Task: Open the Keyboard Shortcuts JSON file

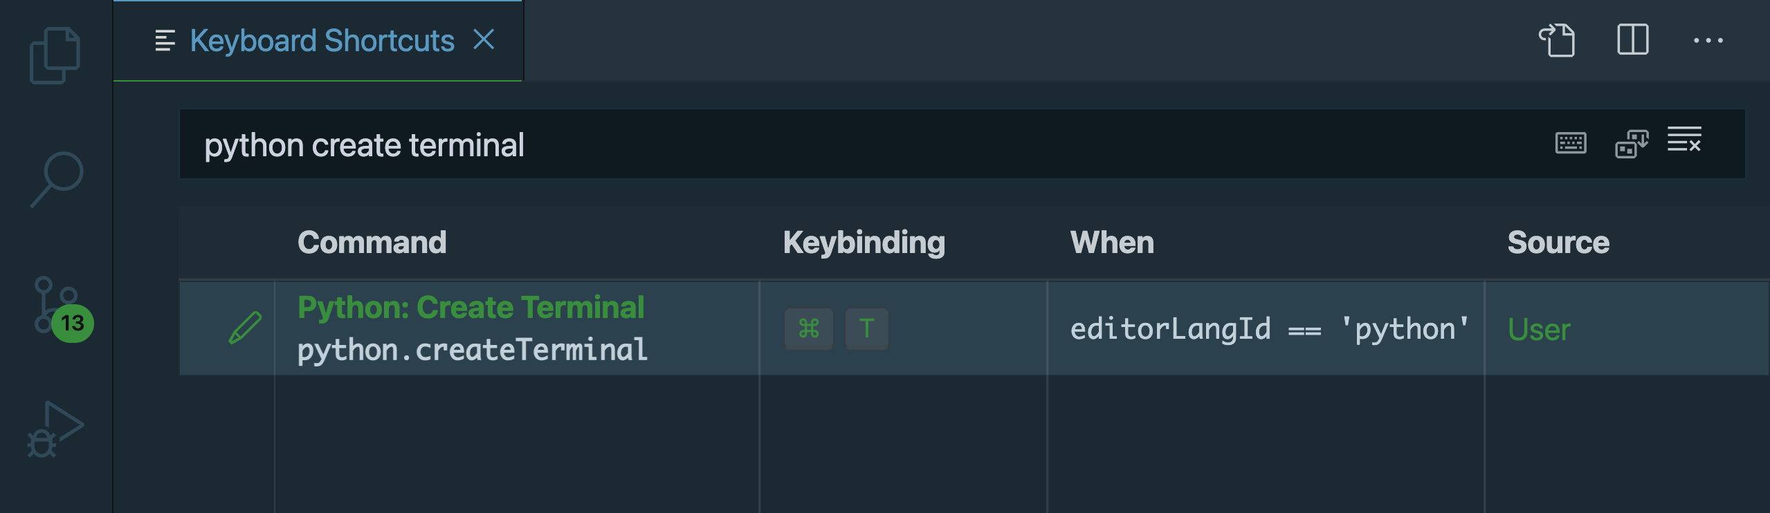Action: click(x=1558, y=40)
